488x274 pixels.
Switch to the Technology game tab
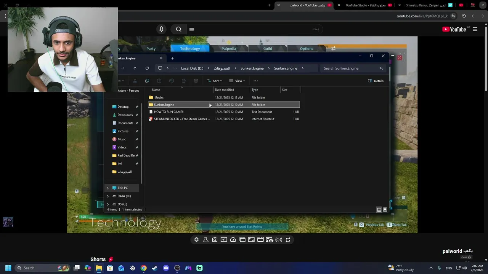click(x=190, y=48)
